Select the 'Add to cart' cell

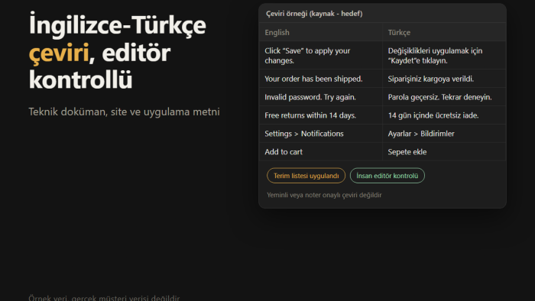coord(321,152)
